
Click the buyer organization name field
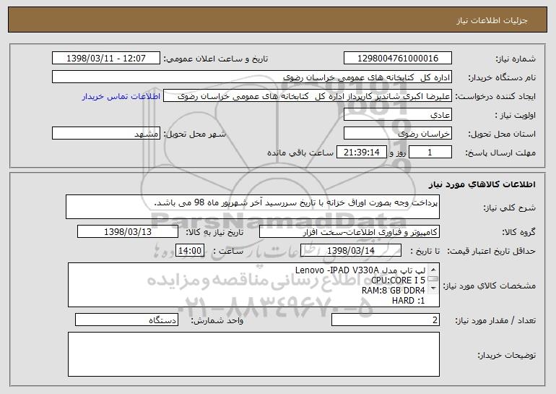[x=252, y=77]
